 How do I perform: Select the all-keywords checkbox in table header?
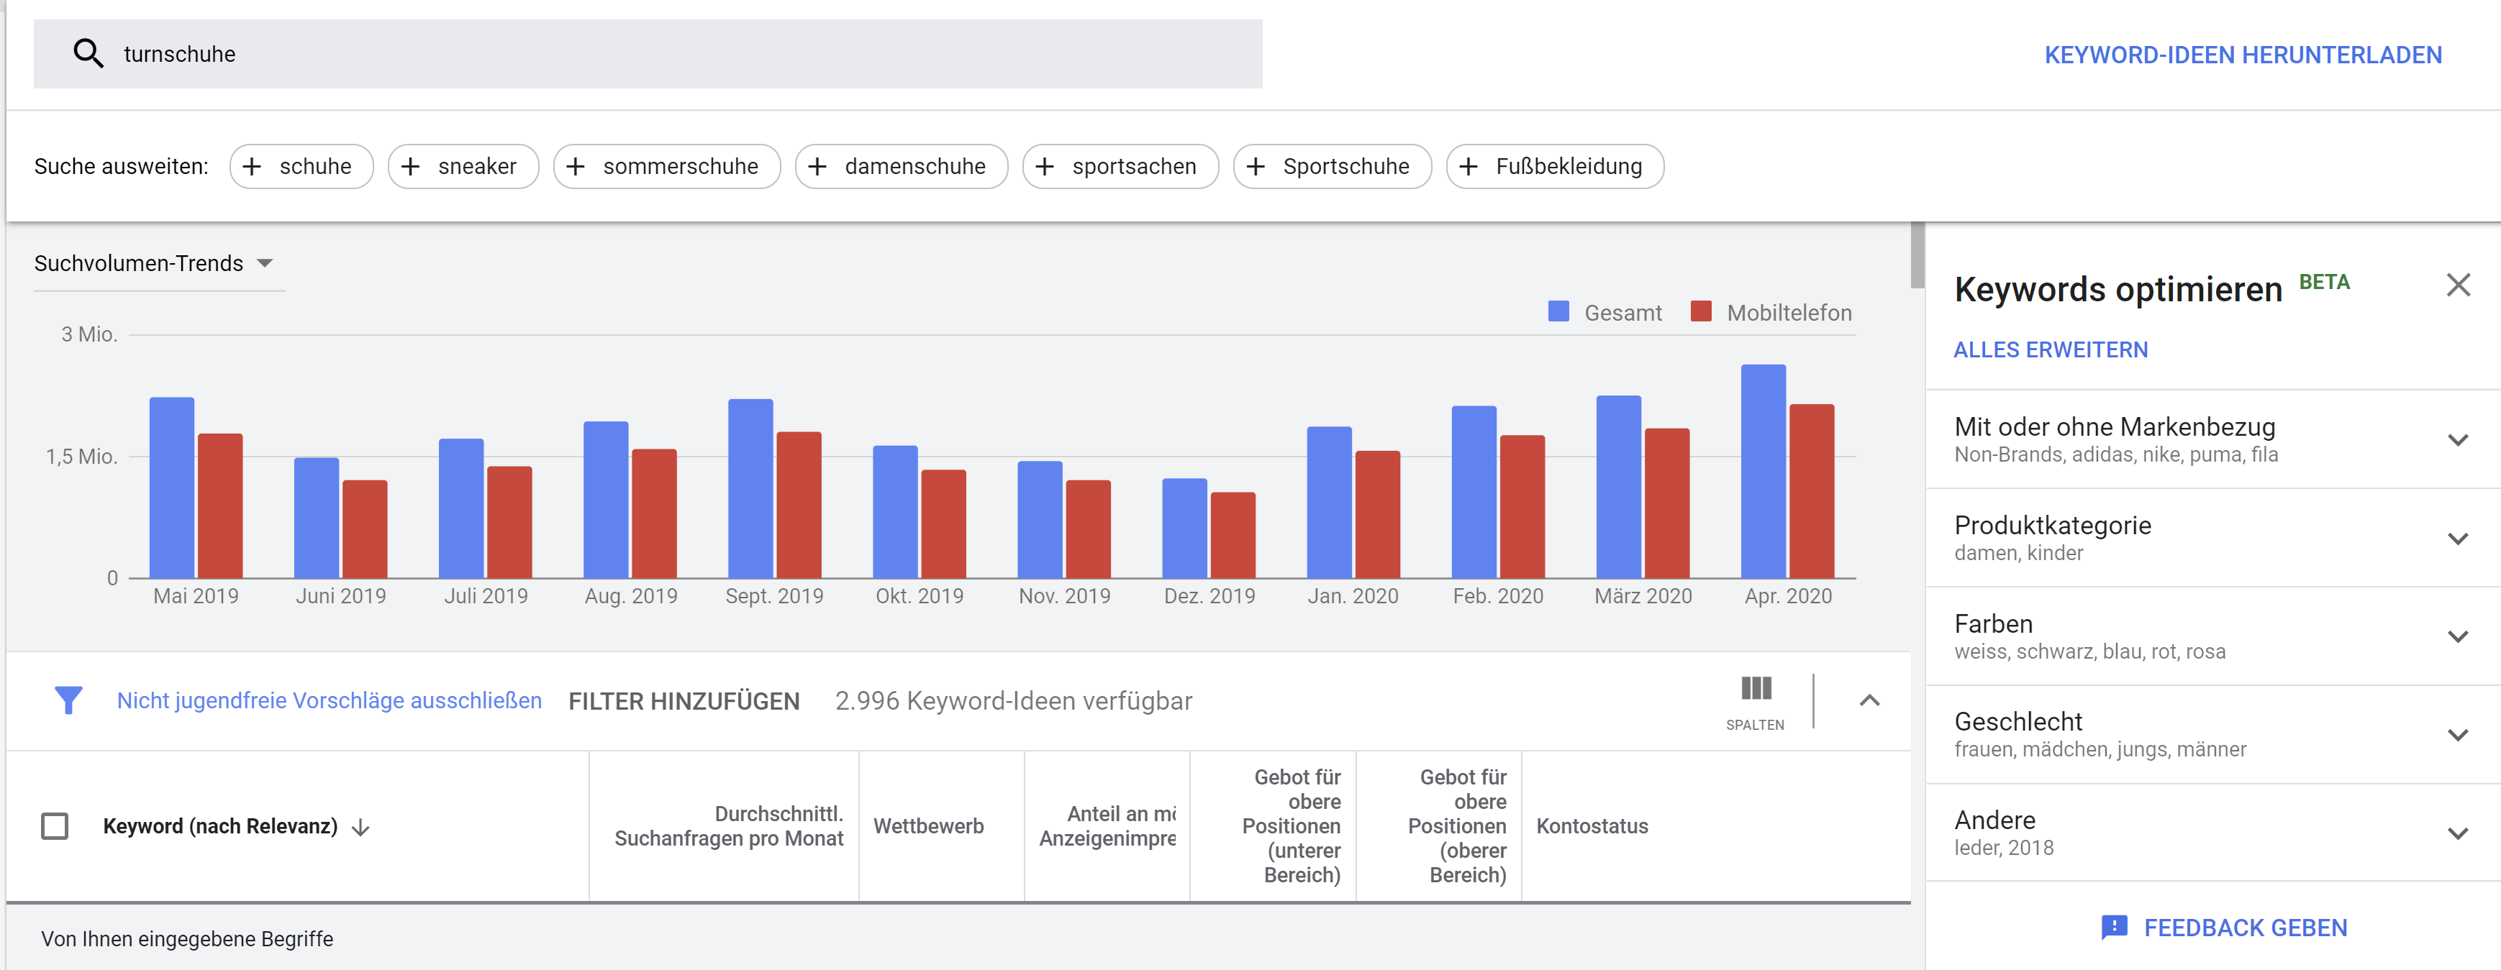point(55,826)
